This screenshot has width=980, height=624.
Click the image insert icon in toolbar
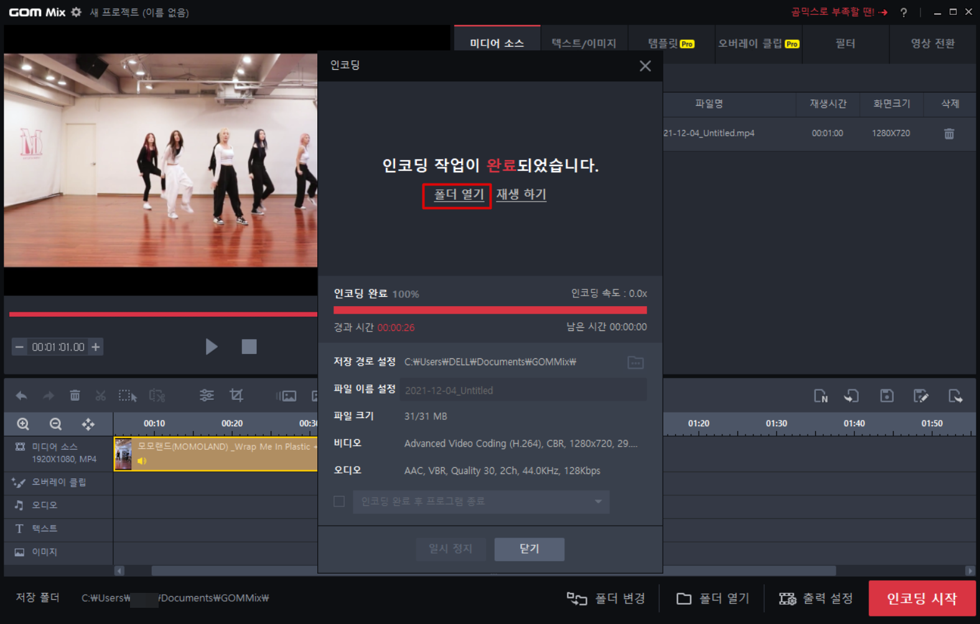coord(286,396)
